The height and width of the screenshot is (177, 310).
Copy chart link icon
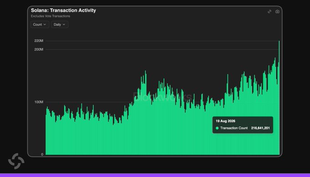[x=269, y=12]
